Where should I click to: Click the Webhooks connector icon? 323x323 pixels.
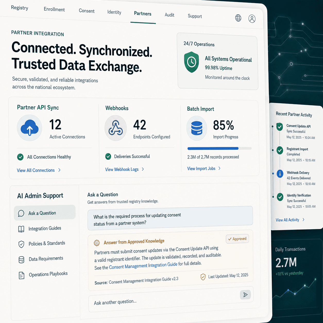[116, 128]
